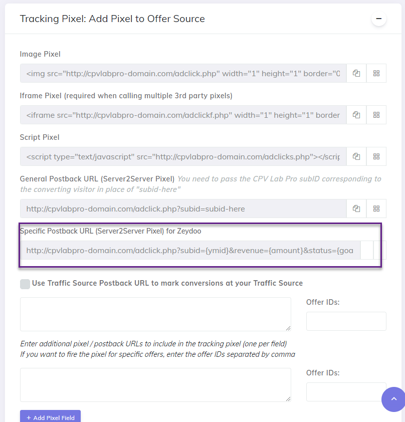Open the grid icon beside Iframe Pixel
The height and width of the screenshot is (422, 405).
tap(376, 115)
